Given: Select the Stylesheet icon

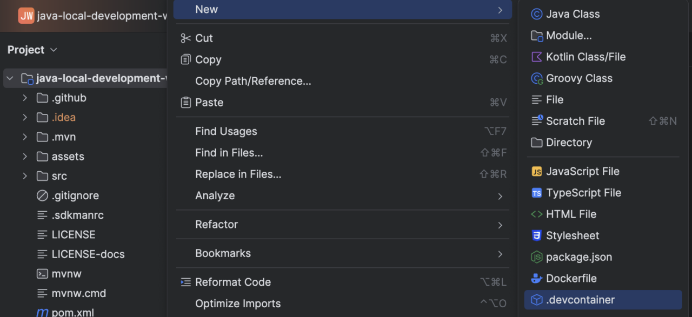Looking at the screenshot, I should (536, 235).
